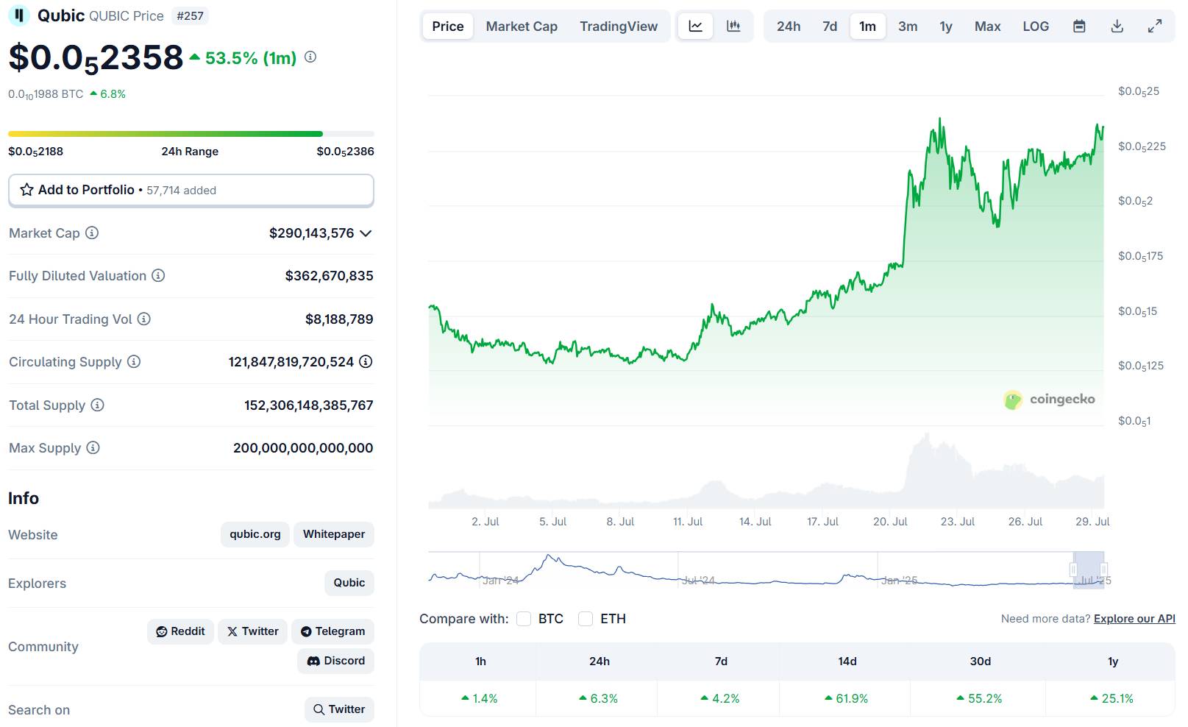Viewport: 1188px width, 727px height.
Task: Click the 24h Range progress bar
Action: pos(191,134)
